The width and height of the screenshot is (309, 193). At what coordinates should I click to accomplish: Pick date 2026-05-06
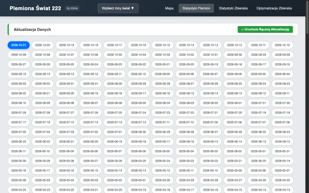coord(18,180)
